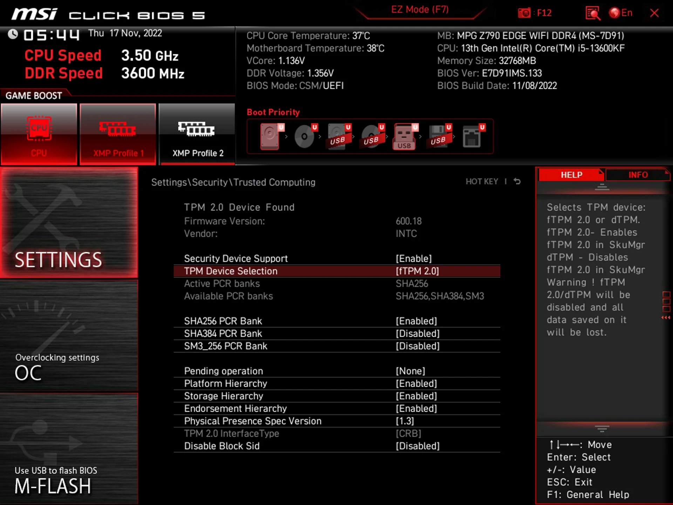Select the hard disk boot device icon
673x505 pixels.
pos(272,136)
